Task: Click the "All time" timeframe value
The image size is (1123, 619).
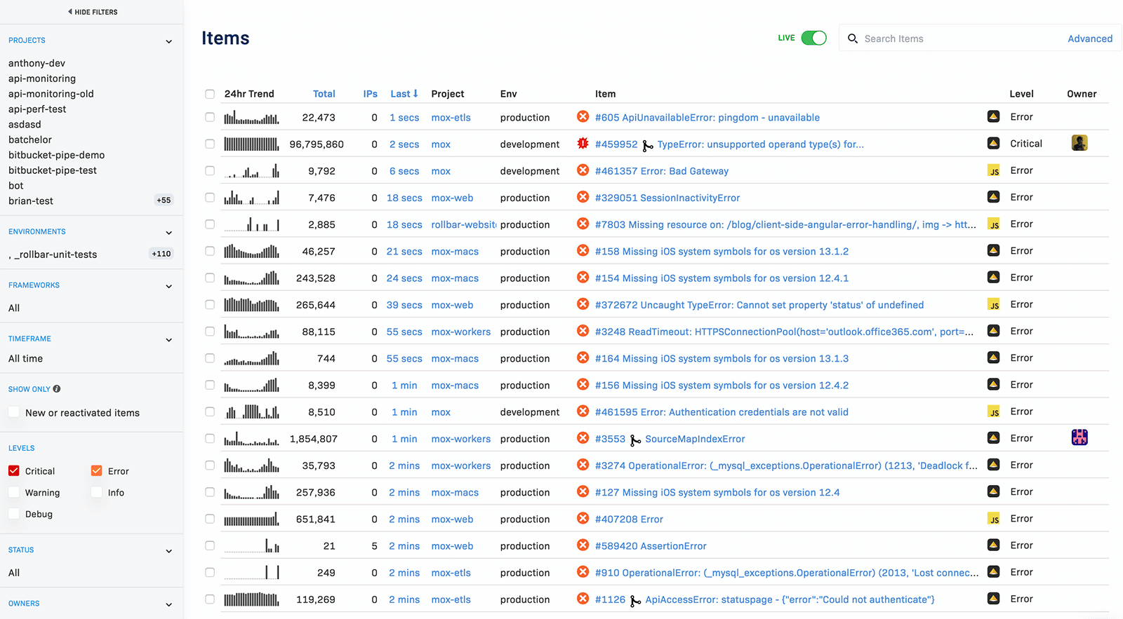Action: (x=25, y=358)
